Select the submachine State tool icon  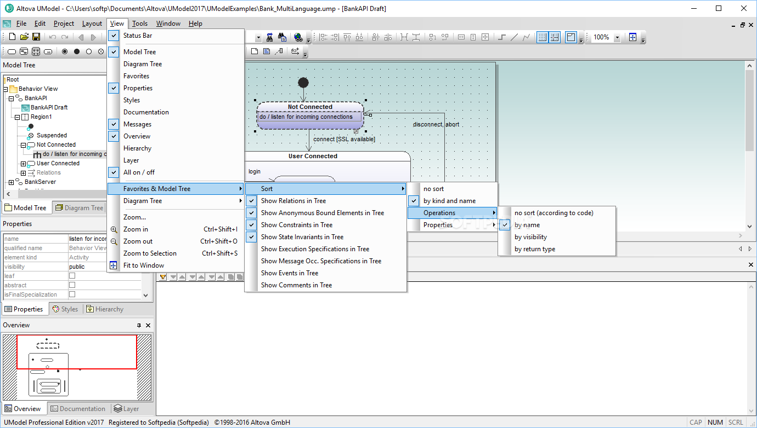pyautogui.click(x=48, y=51)
